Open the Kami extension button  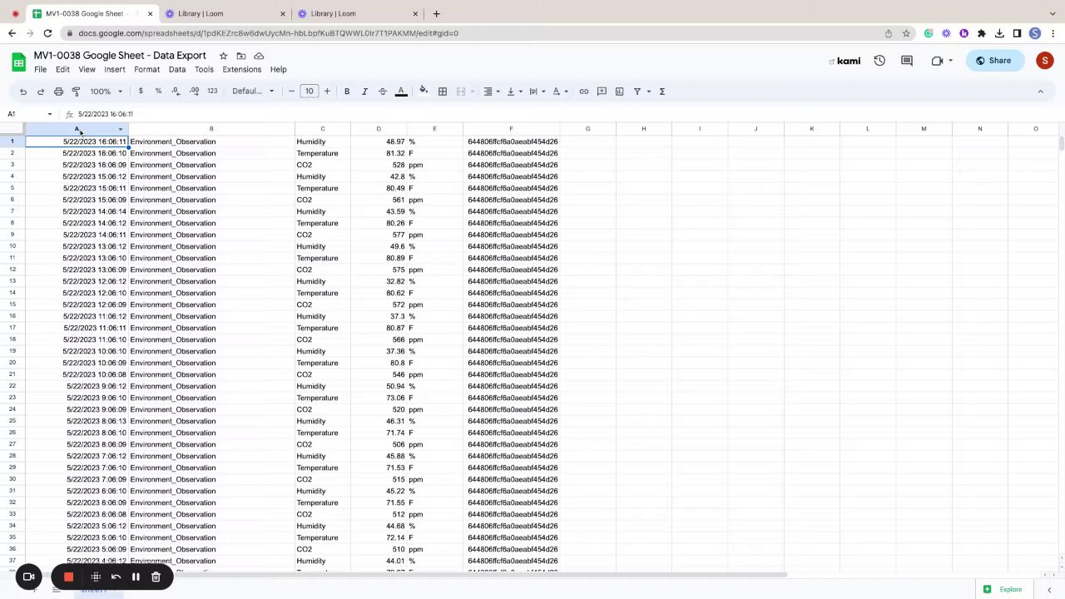[x=845, y=61]
